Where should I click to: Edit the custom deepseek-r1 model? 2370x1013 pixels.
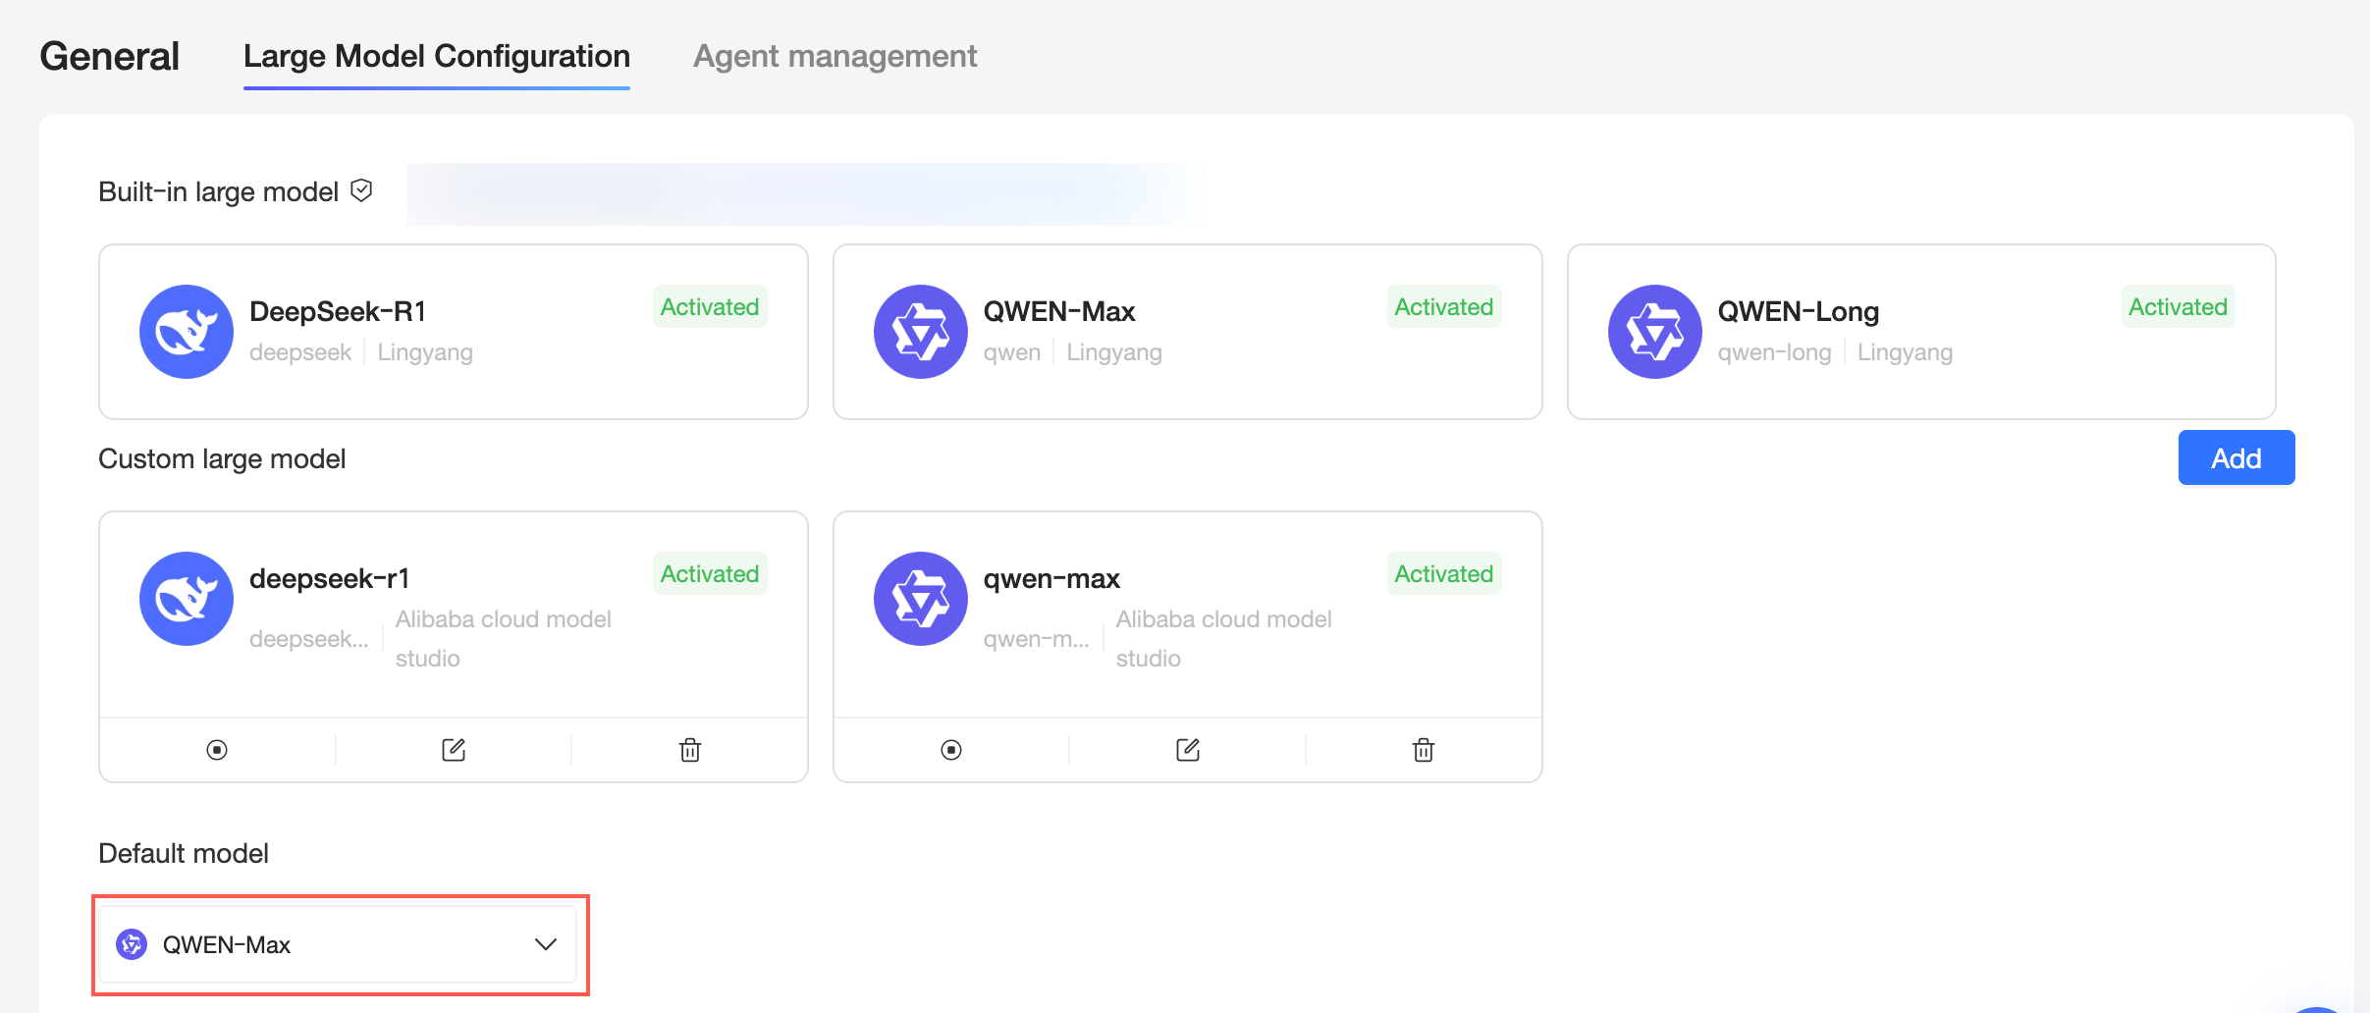[x=454, y=750]
